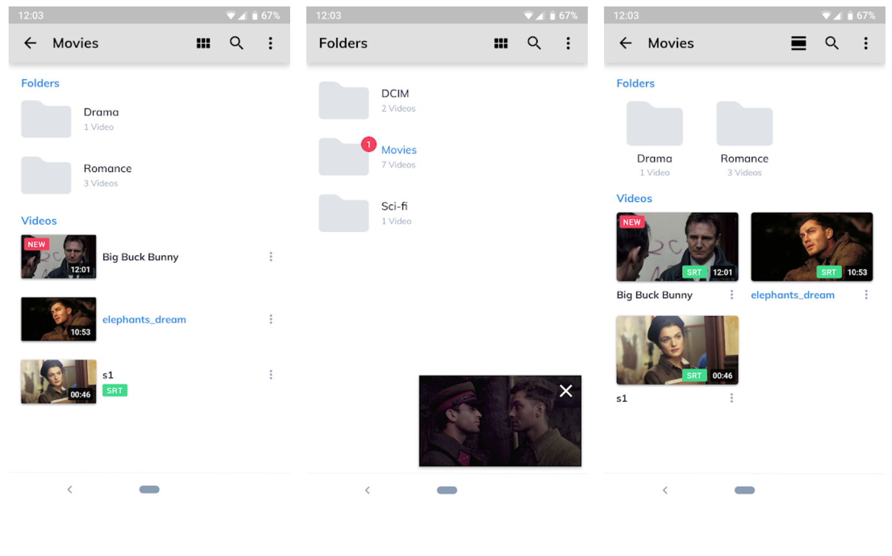The image size is (892, 556).
Task: Tap SRT badge on s1 grid thumbnail
Action: pyautogui.click(x=694, y=376)
